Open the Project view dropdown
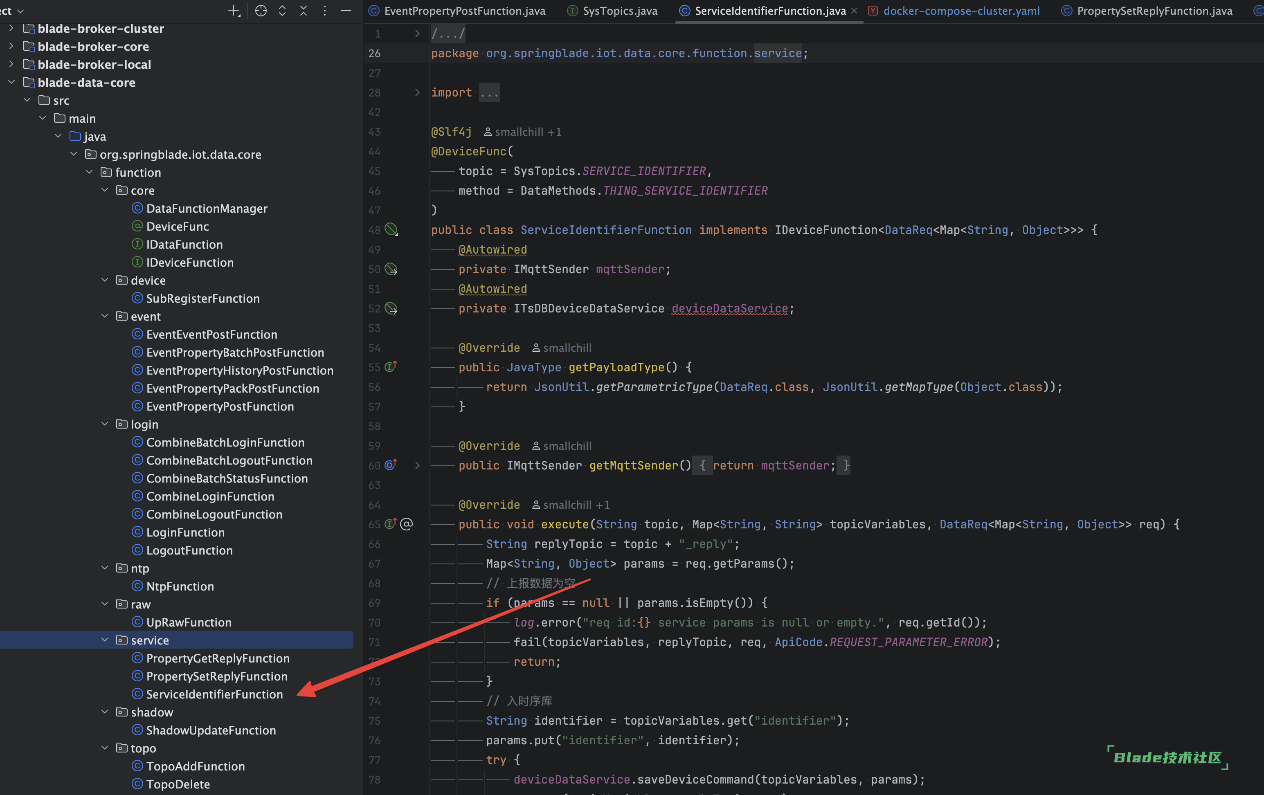 pos(13,11)
